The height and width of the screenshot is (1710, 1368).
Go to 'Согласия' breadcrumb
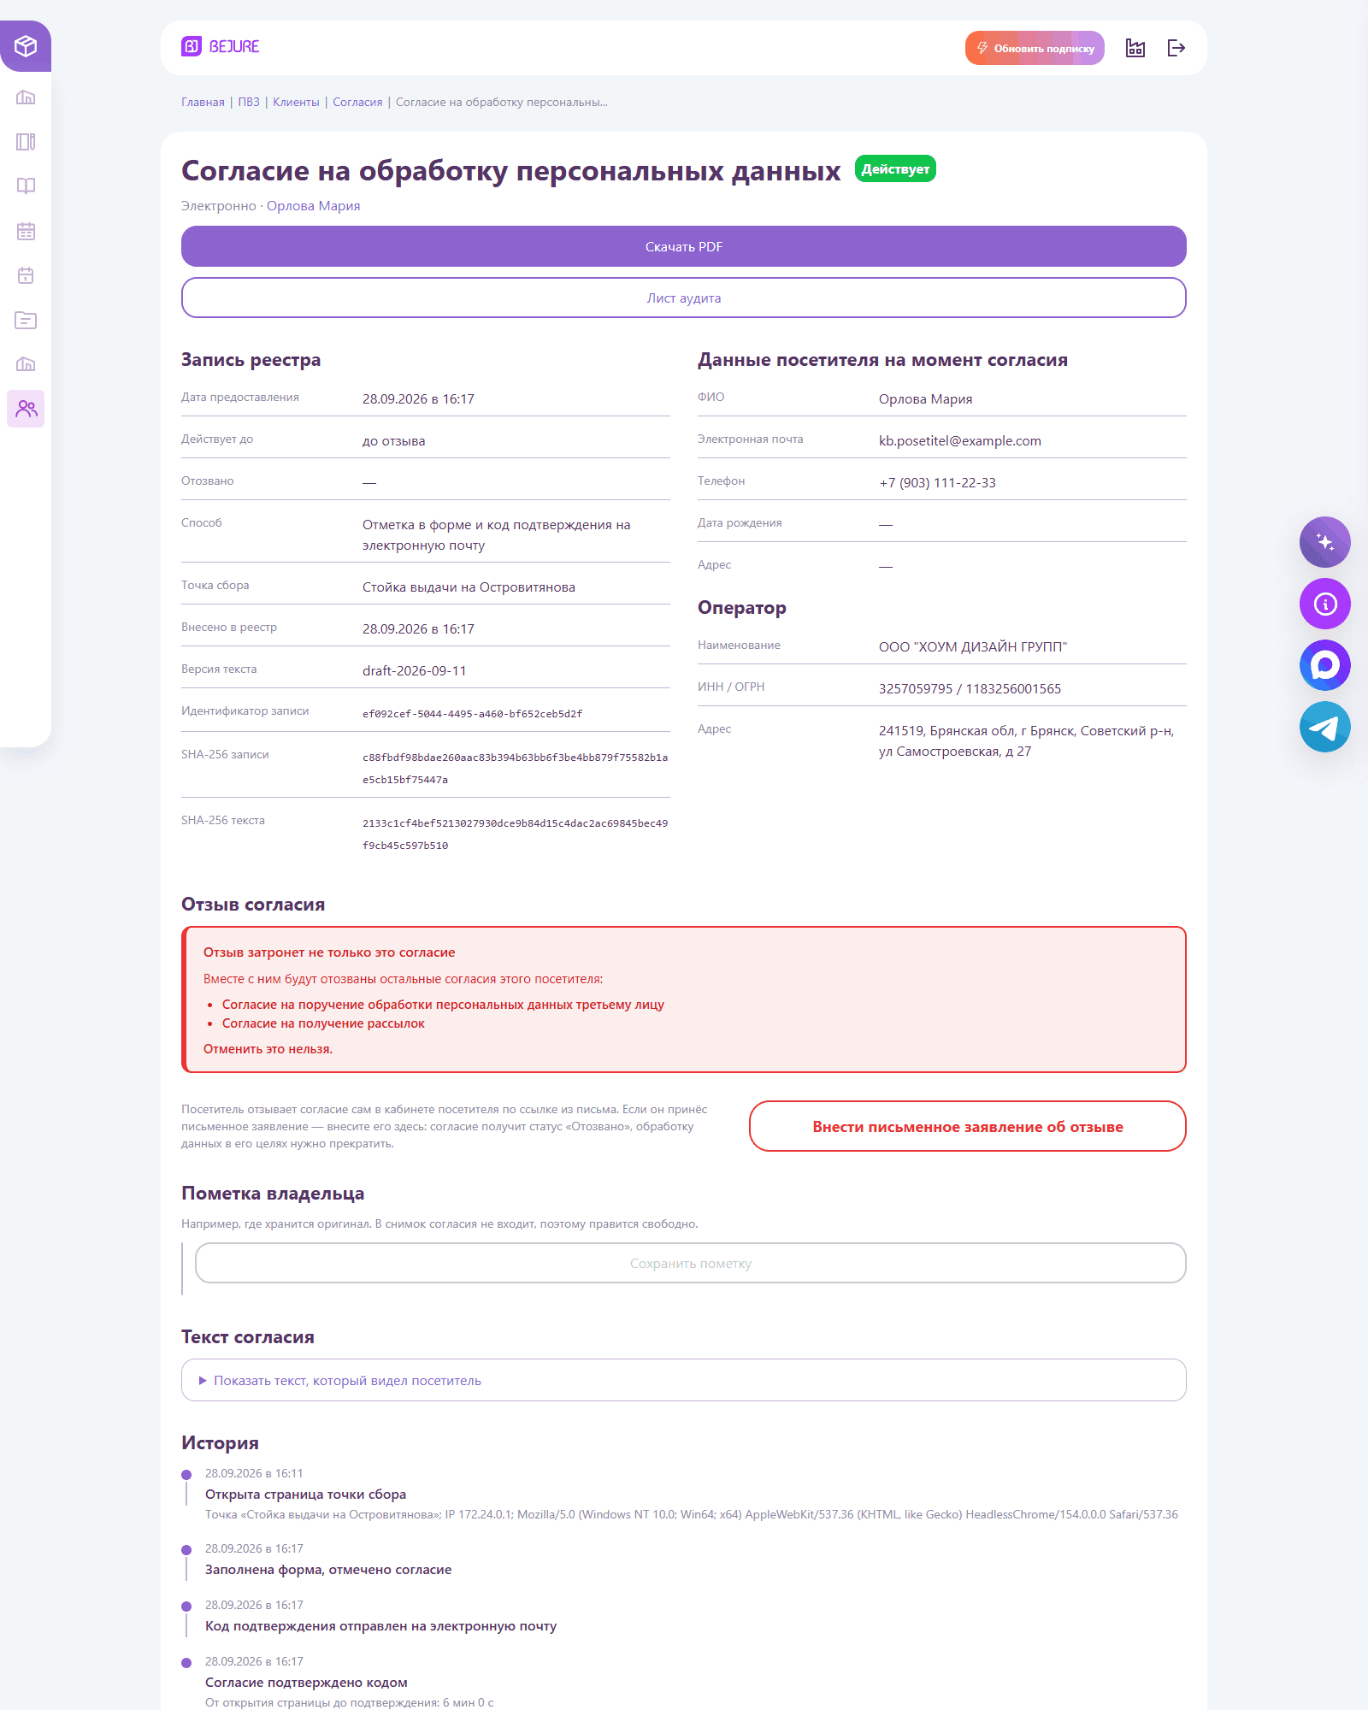coord(357,102)
